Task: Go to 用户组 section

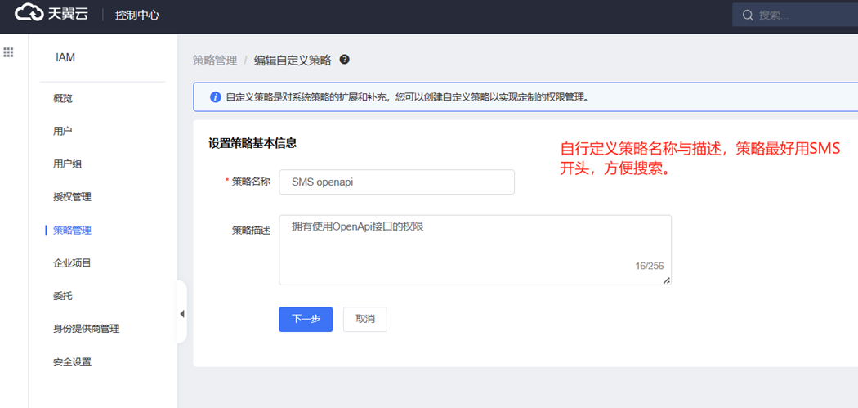Action: pyautogui.click(x=68, y=164)
